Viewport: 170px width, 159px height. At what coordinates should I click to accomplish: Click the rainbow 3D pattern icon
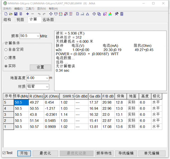[110, 14]
